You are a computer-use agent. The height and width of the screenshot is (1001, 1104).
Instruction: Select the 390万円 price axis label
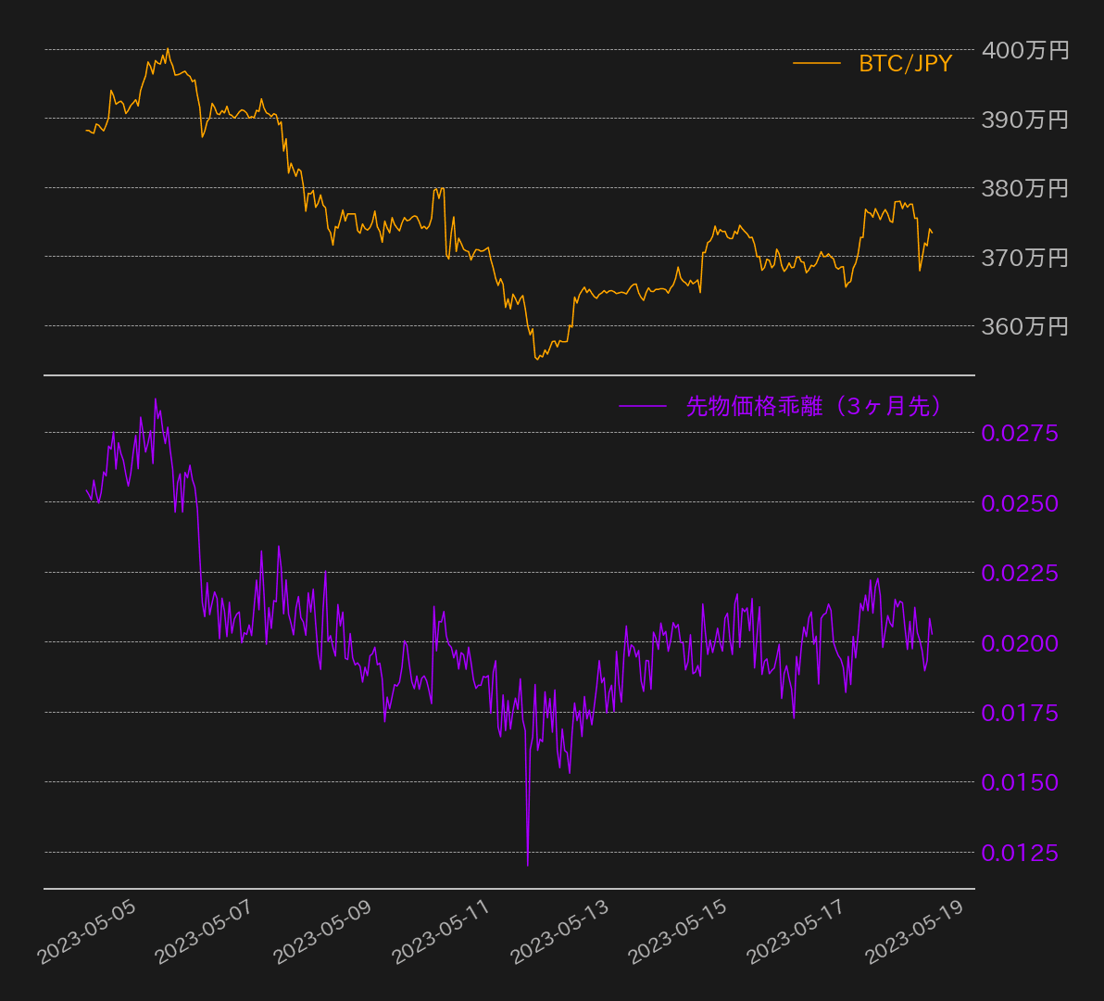1024,120
